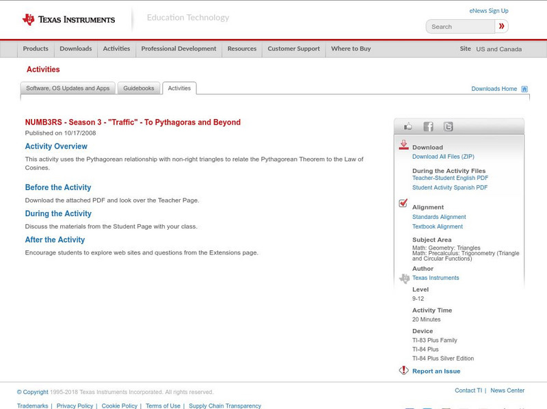Select the Software, OS Updates and Apps tab
The width and height of the screenshot is (547, 409).
click(68, 88)
